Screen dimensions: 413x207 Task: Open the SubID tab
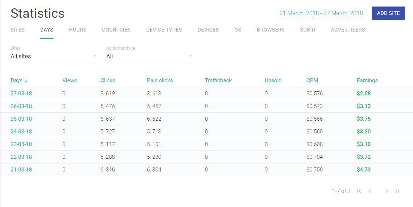pos(307,30)
